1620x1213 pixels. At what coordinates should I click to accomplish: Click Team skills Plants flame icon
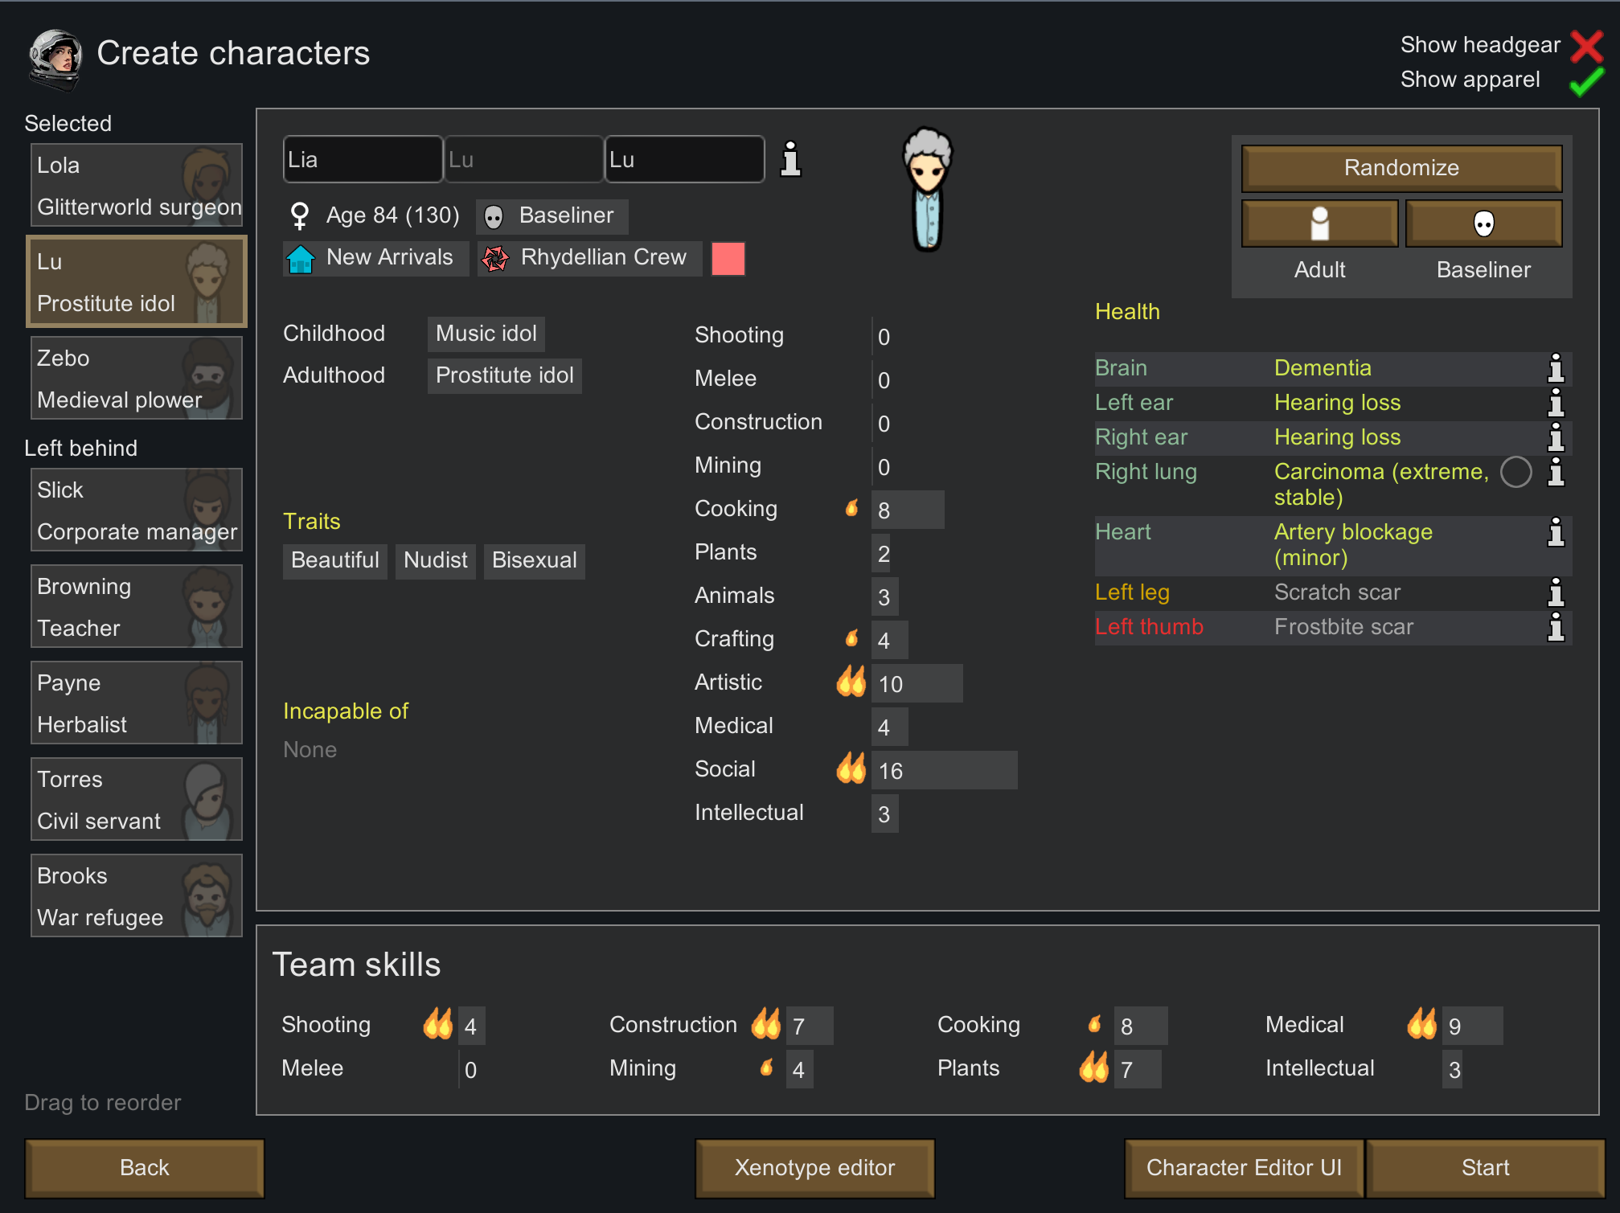tap(1094, 1068)
